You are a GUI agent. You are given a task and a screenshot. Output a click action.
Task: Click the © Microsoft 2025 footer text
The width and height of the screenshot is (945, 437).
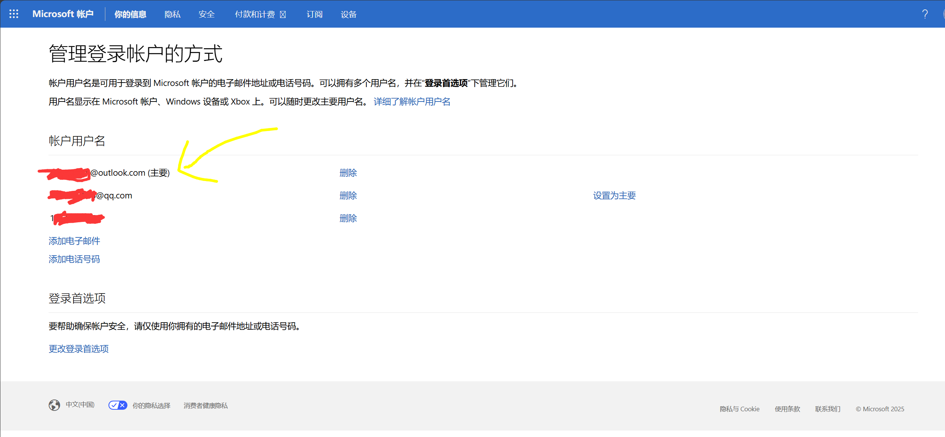[880, 409]
